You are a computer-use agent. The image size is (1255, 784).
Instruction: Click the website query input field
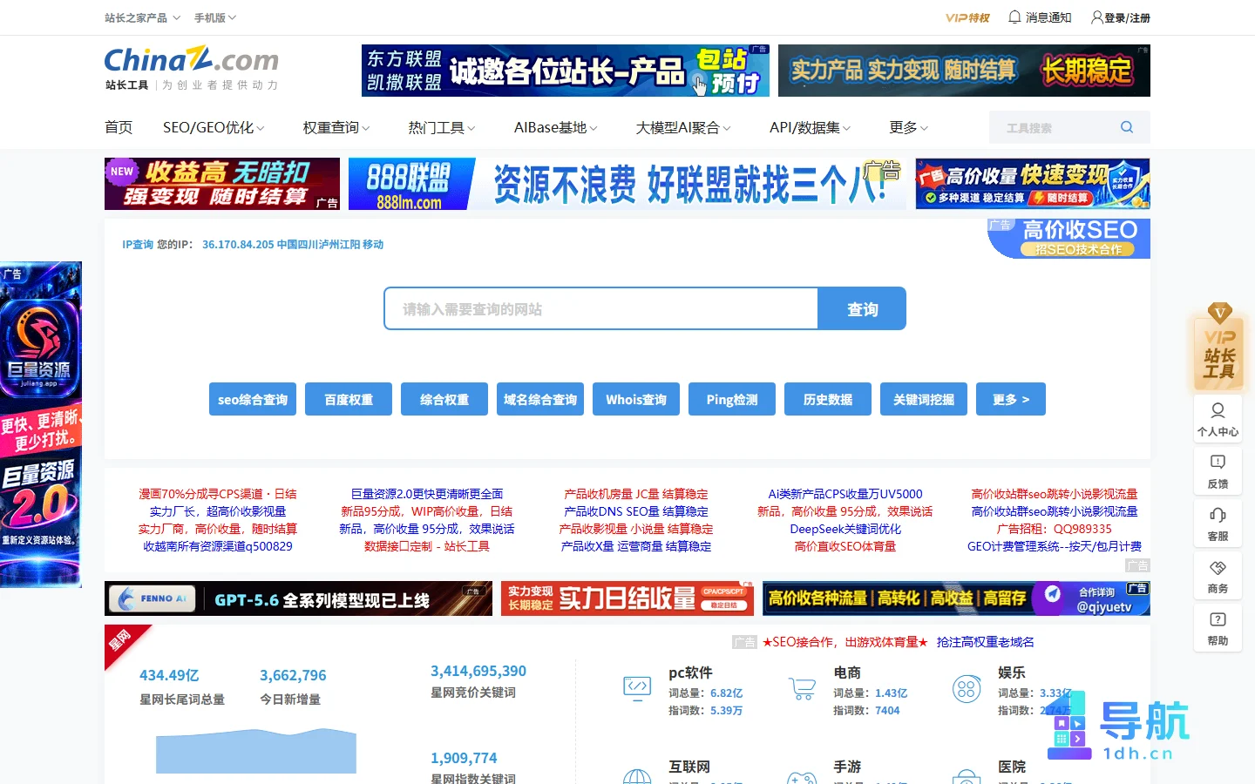(600, 308)
